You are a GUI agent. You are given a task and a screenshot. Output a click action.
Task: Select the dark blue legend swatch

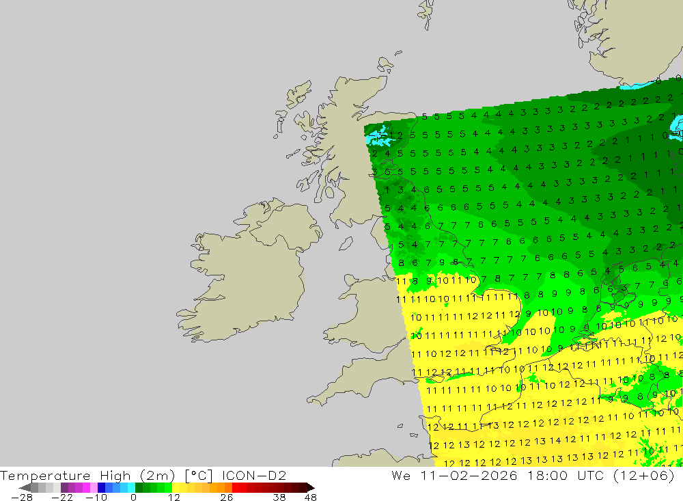pos(102,487)
